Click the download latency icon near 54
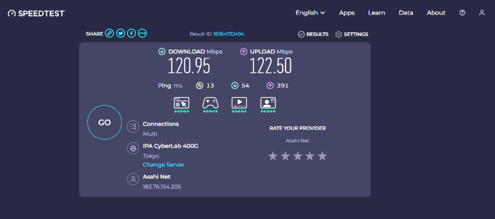This screenshot has width=495, height=219. 234,85
